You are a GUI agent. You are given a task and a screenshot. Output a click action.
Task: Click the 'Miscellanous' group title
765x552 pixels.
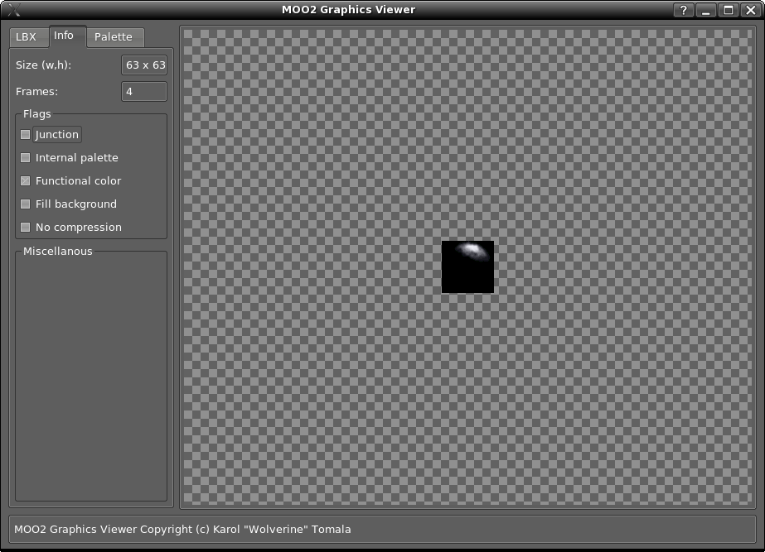tap(57, 252)
